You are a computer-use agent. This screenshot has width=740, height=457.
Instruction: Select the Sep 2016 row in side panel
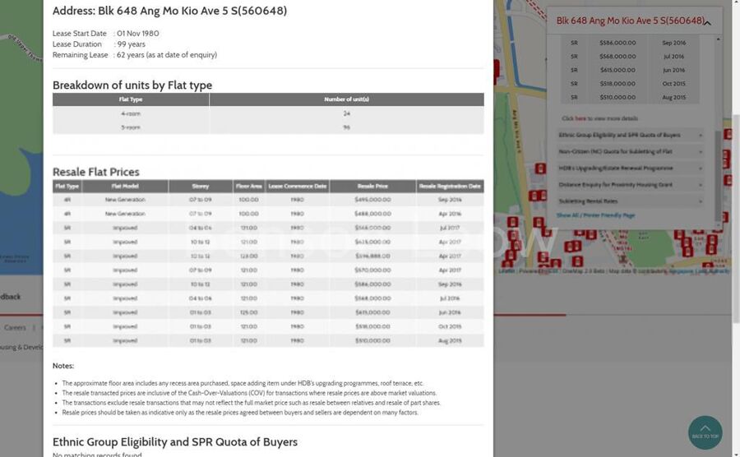[x=629, y=43]
